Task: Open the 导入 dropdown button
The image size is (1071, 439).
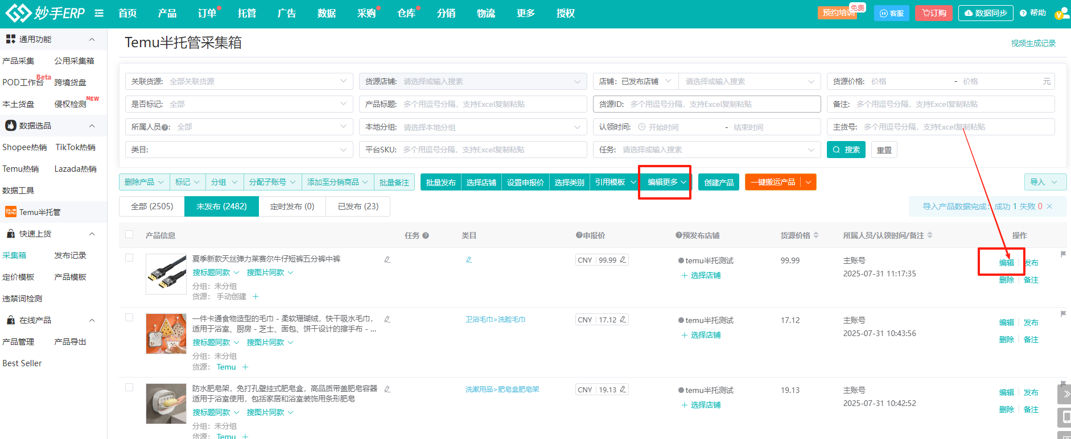Action: pyautogui.click(x=1045, y=182)
